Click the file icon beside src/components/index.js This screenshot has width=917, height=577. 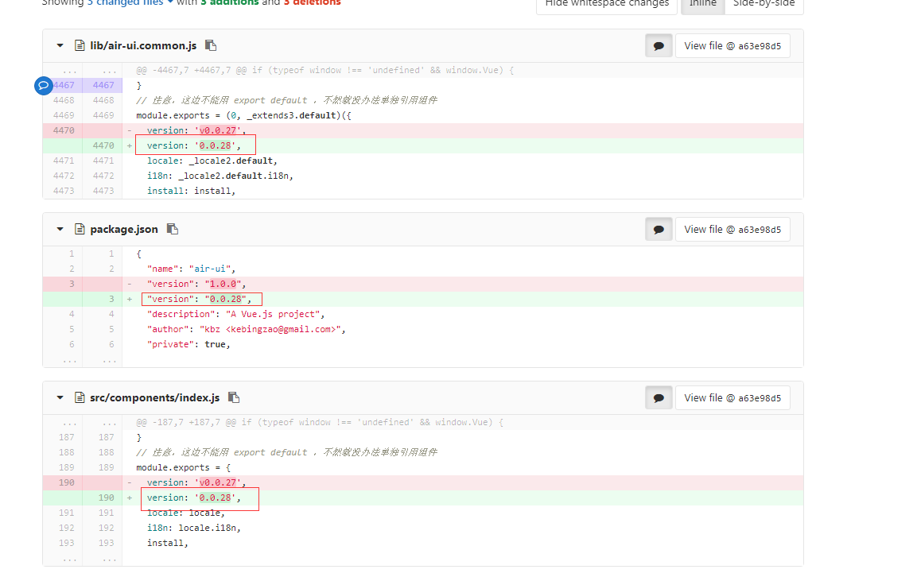point(80,397)
